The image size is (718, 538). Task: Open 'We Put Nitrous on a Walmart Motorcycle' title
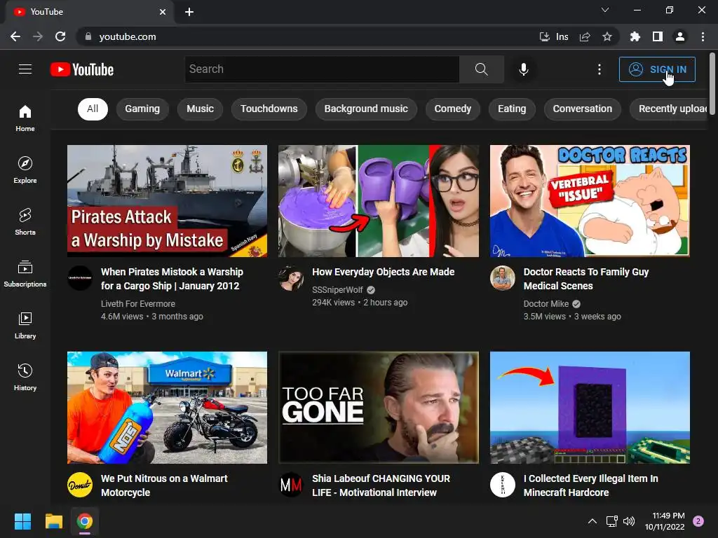164,485
